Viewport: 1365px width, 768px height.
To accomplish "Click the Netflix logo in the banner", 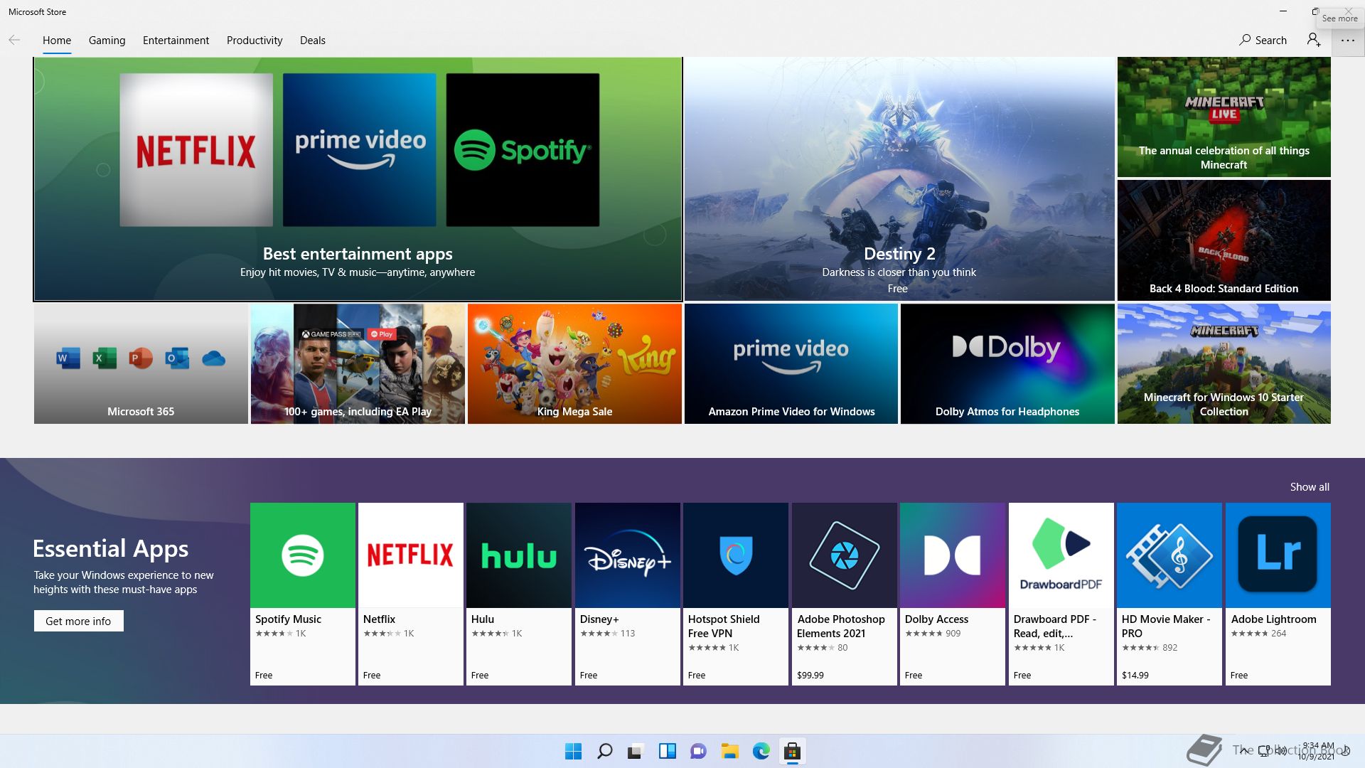I will (196, 150).
